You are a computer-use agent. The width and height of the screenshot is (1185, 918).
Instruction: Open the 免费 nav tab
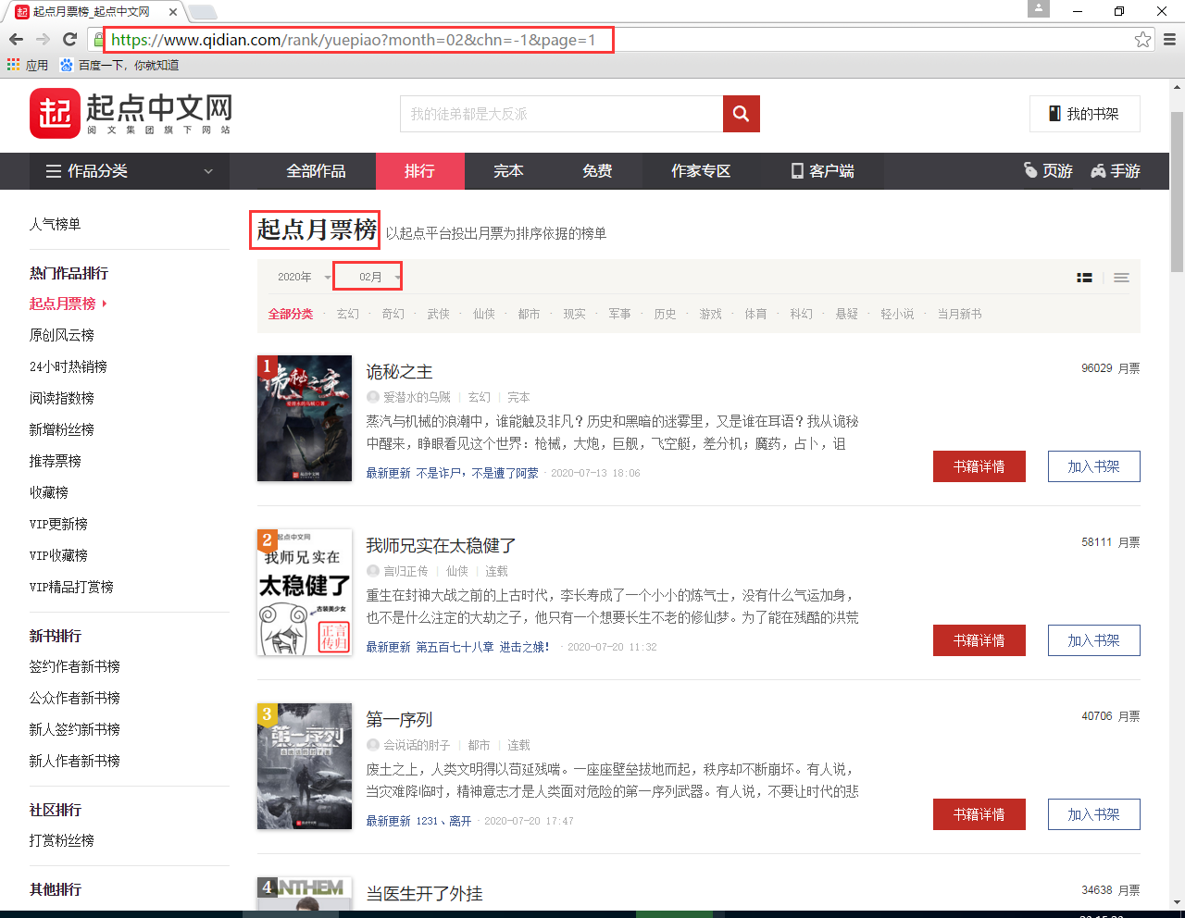597,171
